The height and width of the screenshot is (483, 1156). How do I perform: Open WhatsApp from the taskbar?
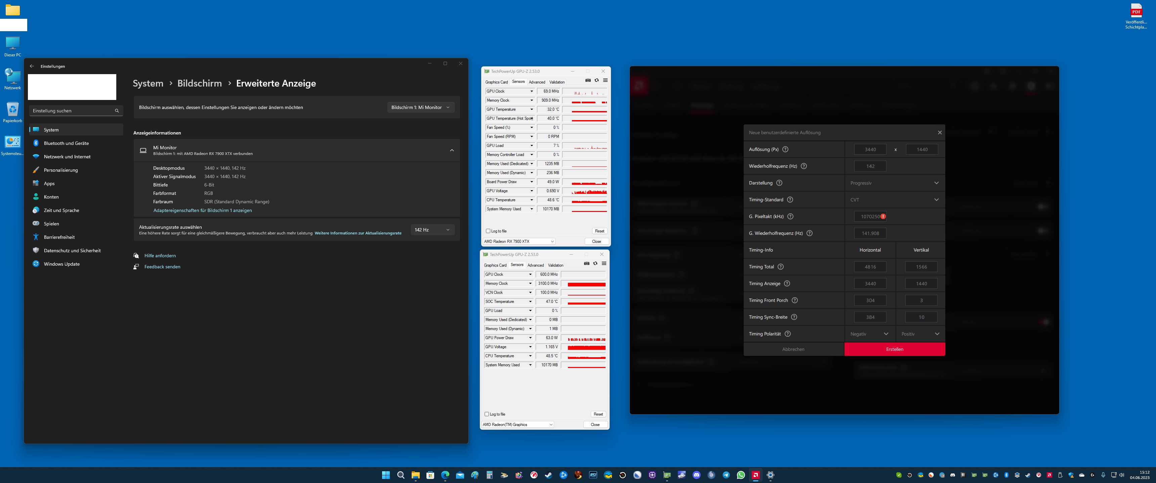click(x=740, y=475)
